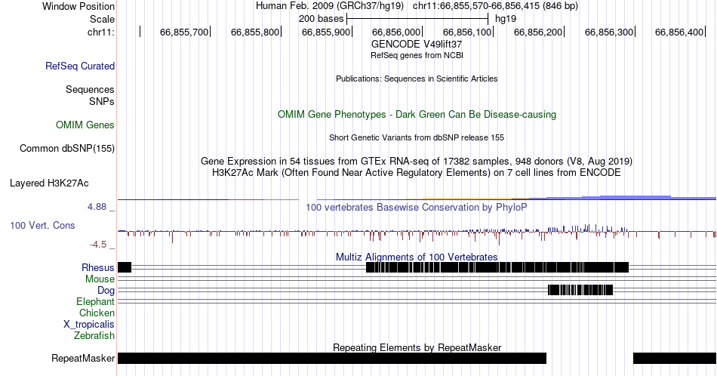The width and height of the screenshot is (717, 376).
Task: Click the RefSeq Curated track label
Action: click(x=80, y=66)
